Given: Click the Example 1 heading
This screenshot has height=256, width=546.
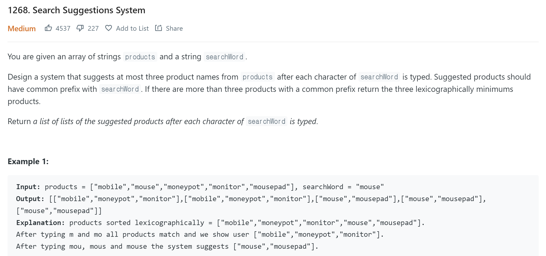Looking at the screenshot, I should [28, 161].
